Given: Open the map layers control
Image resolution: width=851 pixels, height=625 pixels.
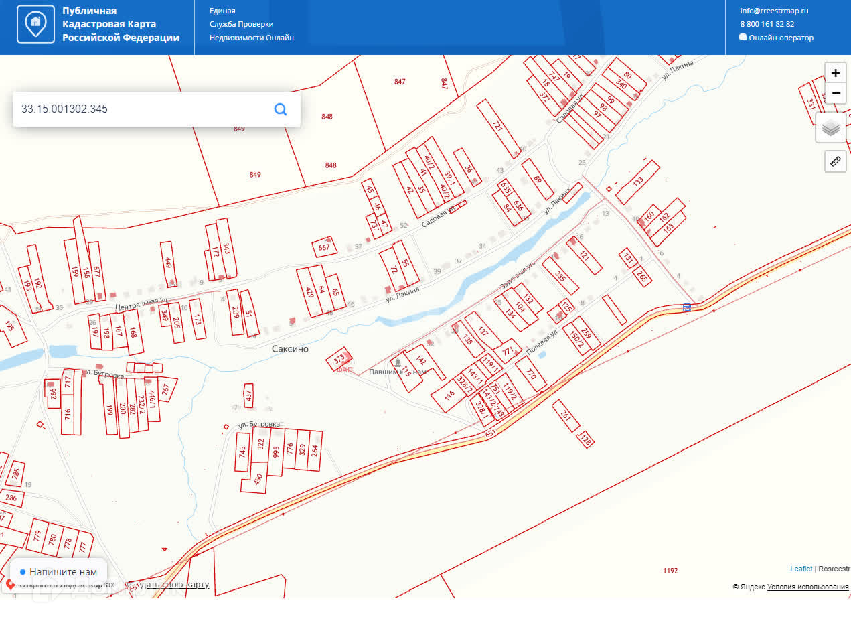Looking at the screenshot, I should (830, 128).
